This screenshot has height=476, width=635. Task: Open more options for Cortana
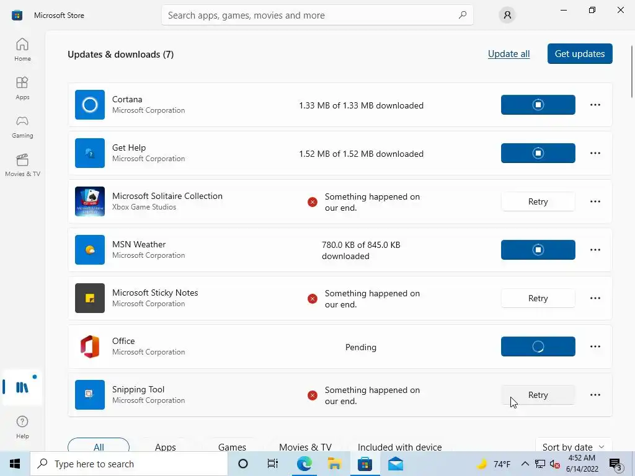595,105
